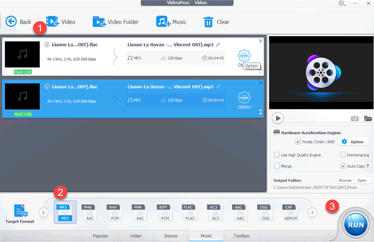
Task: Open codec Option for the first file
Action: pyautogui.click(x=244, y=56)
